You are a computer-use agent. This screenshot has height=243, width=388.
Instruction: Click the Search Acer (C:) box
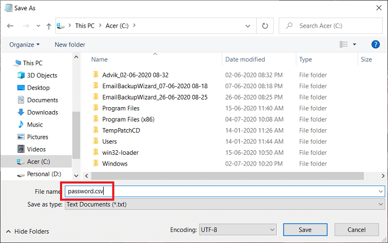[x=331, y=26]
